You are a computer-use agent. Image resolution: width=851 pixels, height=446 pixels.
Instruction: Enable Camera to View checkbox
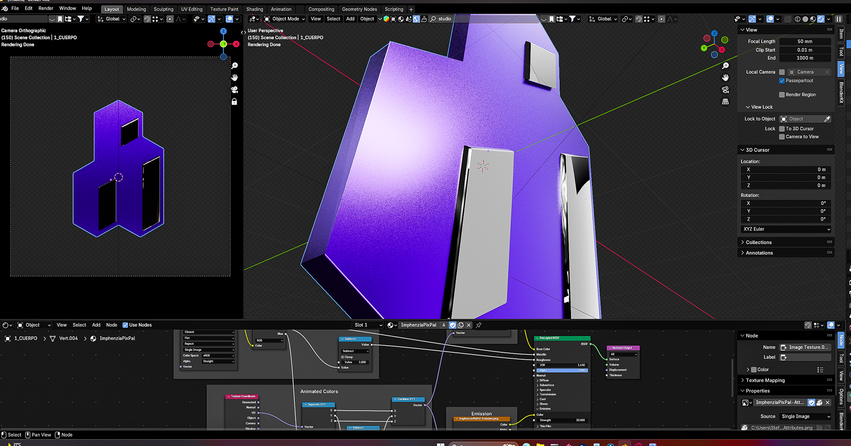[782, 137]
